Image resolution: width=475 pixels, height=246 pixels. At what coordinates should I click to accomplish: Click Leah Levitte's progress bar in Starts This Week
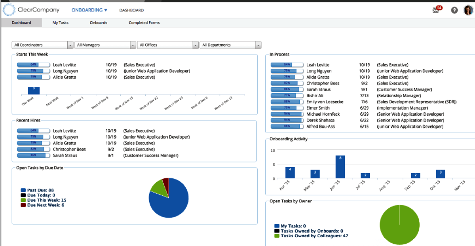[33, 65]
